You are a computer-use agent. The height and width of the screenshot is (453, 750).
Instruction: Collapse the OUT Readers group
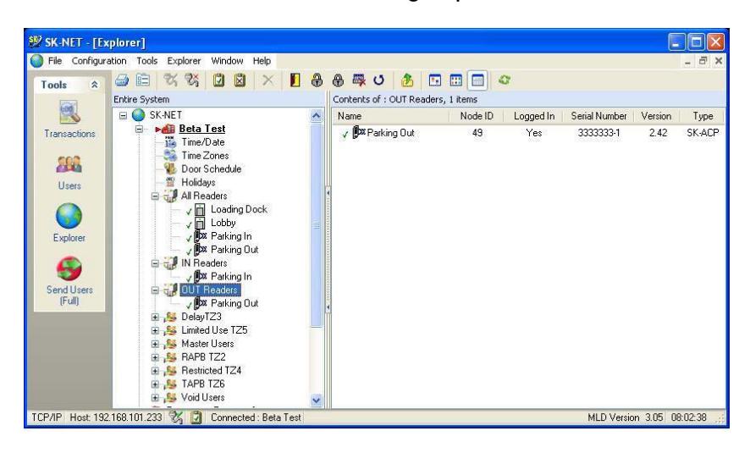155,290
